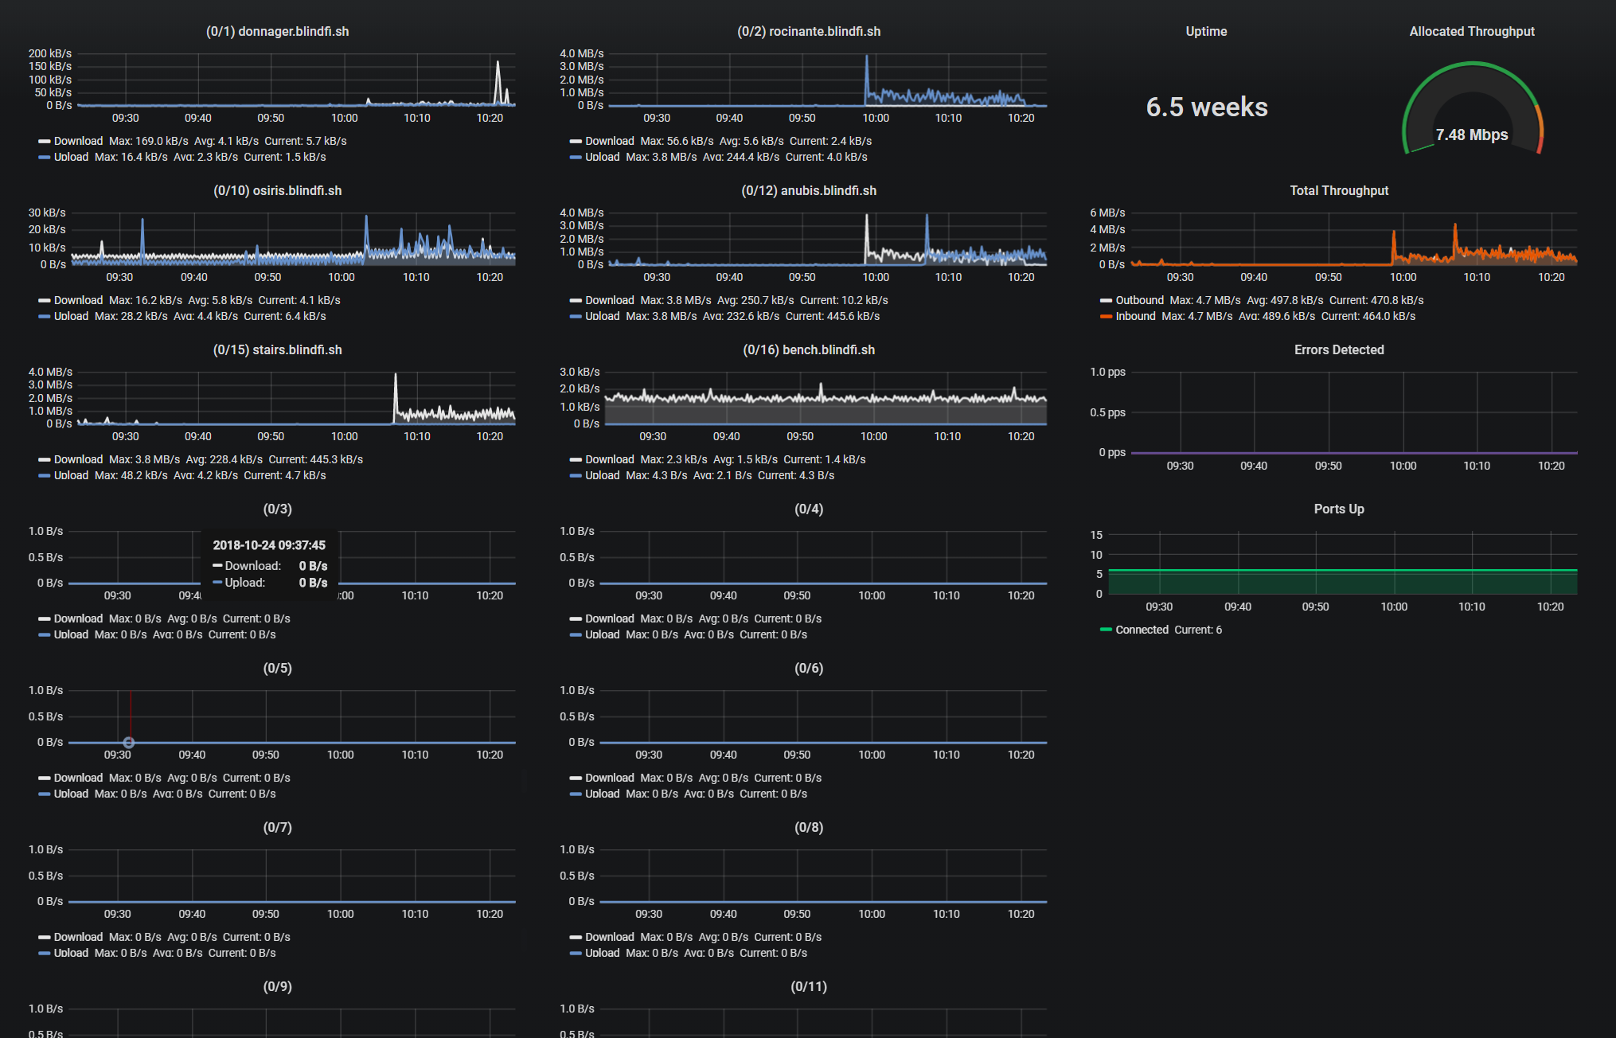Click the Errors Detected panel title
Screen dimensions: 1616x1038
click(1338, 350)
